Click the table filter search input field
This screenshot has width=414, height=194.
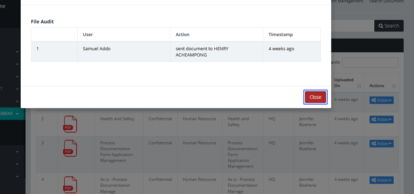pos(370,63)
